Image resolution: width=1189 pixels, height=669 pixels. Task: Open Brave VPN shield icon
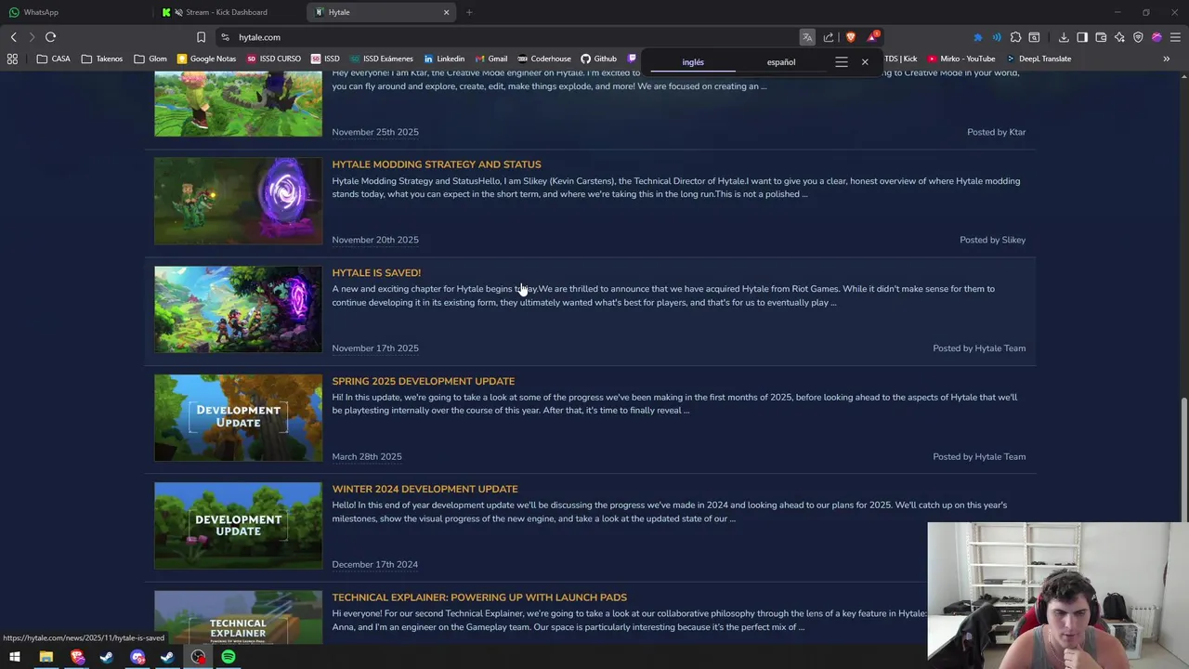[x=1138, y=37]
